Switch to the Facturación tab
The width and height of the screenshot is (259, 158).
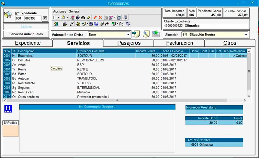click(179, 43)
